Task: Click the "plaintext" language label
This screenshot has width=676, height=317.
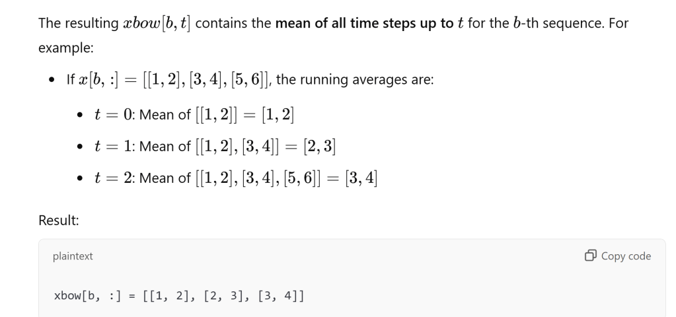Action: coord(73,256)
